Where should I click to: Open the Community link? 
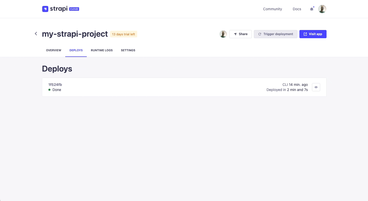pyautogui.click(x=272, y=9)
